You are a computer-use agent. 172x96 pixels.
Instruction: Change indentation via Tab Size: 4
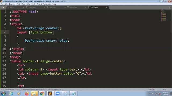tap(152, 90)
